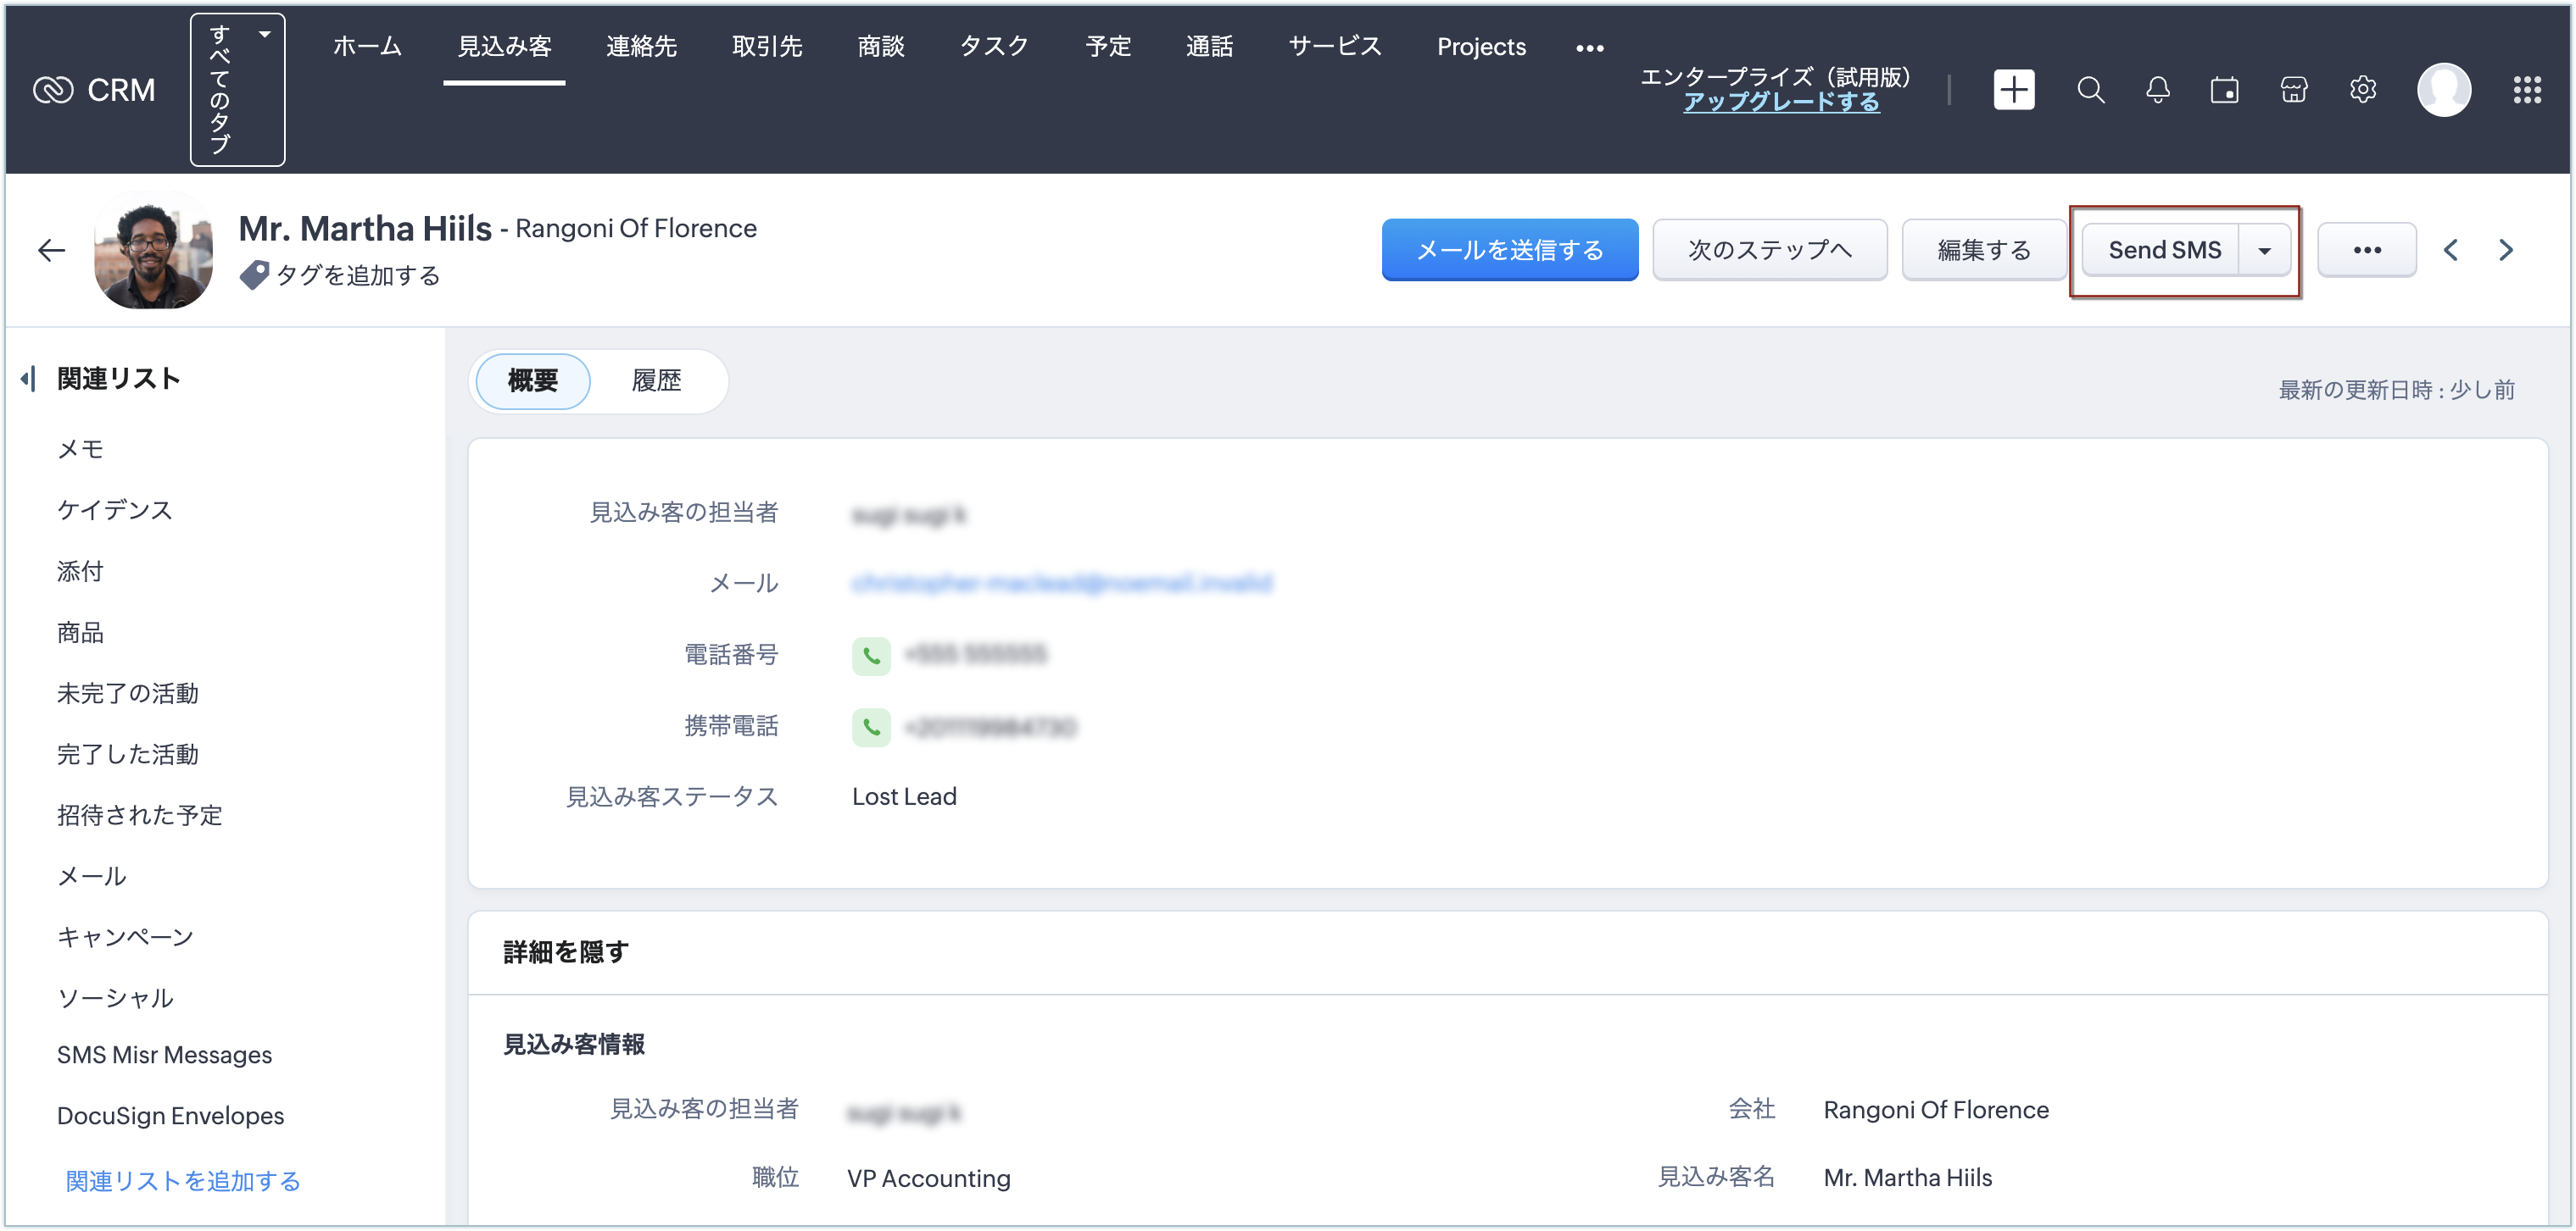The width and height of the screenshot is (2576, 1231).
Task: Click the back arrow icon
Action: [x=51, y=250]
